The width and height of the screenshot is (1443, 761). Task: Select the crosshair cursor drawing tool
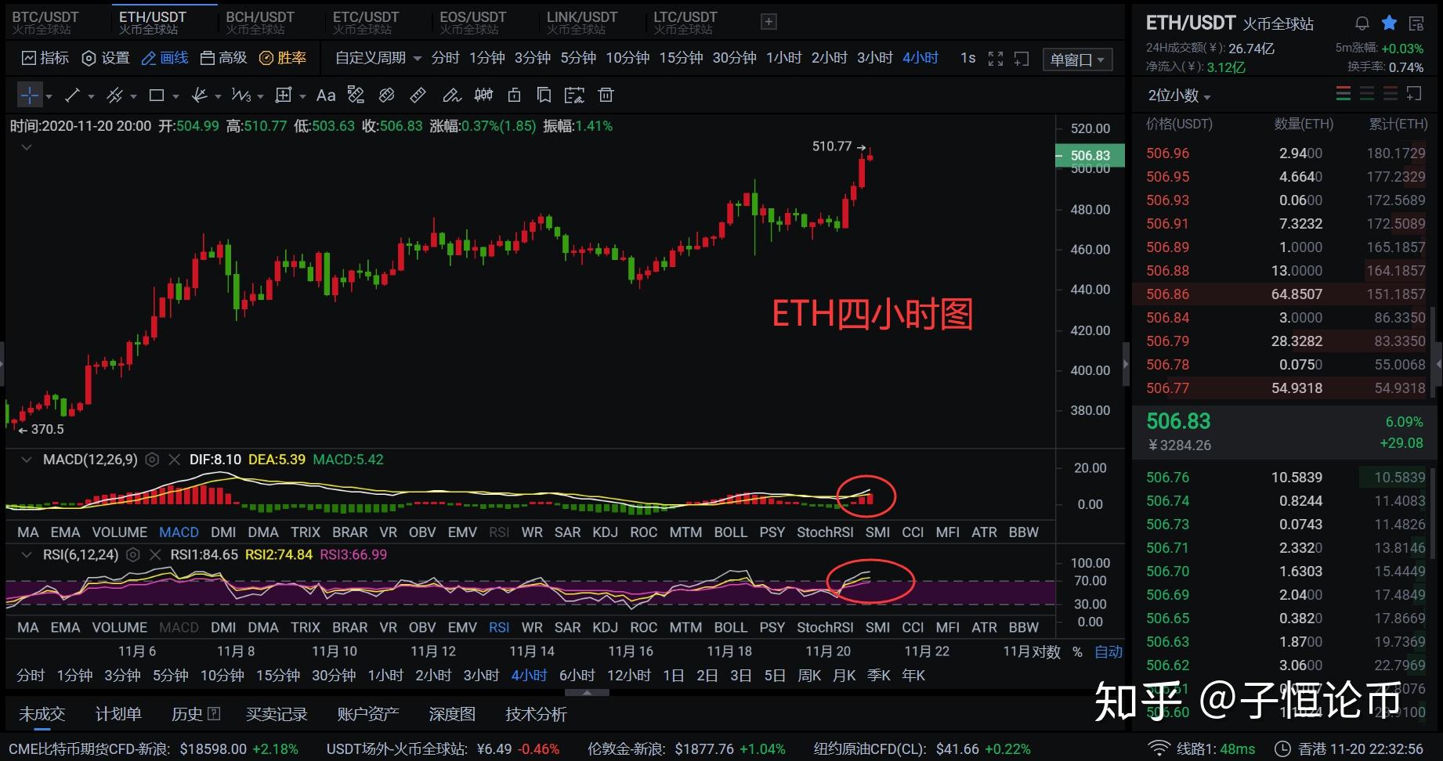click(x=29, y=96)
